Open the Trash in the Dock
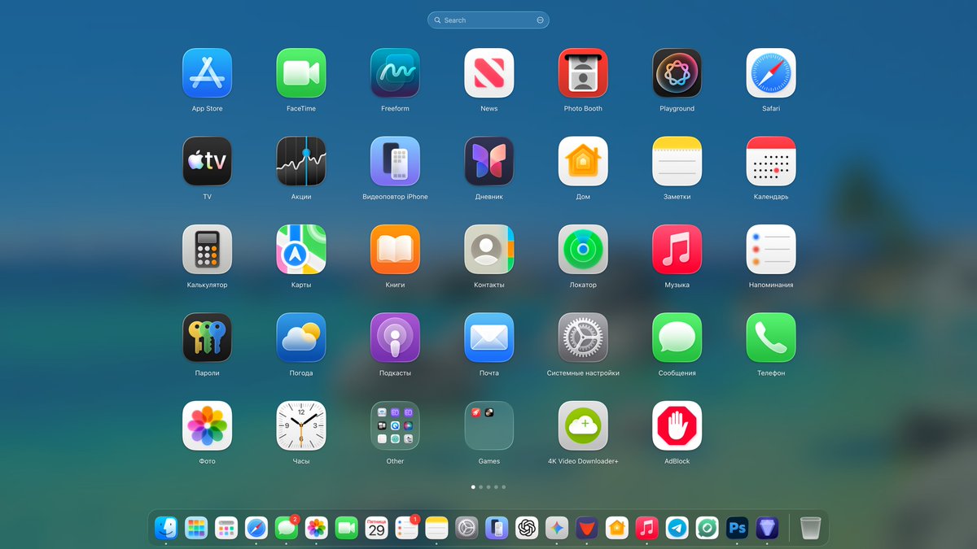The width and height of the screenshot is (977, 549). pos(810,528)
